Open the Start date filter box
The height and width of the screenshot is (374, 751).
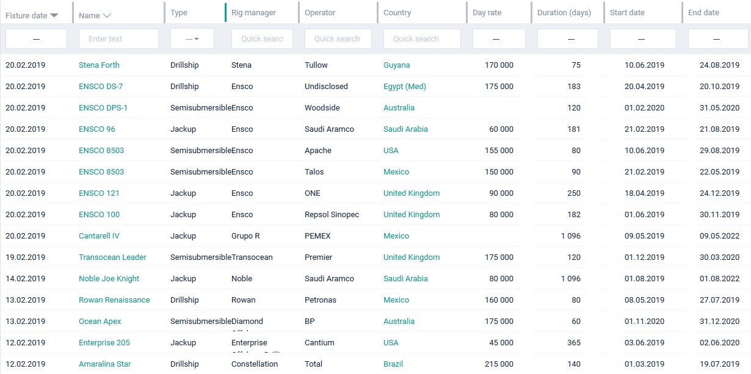tap(642, 38)
